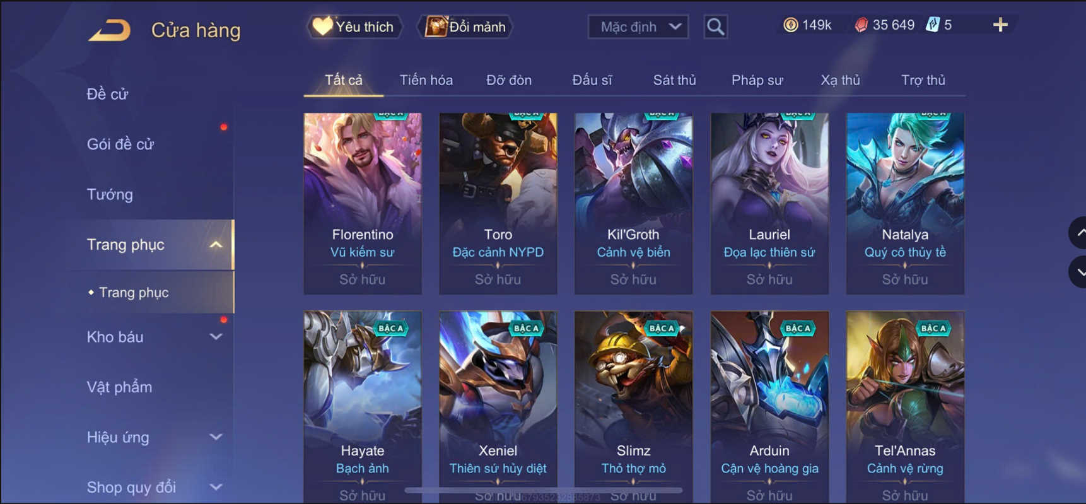Open the search magnifier icon
1086x504 pixels.
tap(715, 26)
